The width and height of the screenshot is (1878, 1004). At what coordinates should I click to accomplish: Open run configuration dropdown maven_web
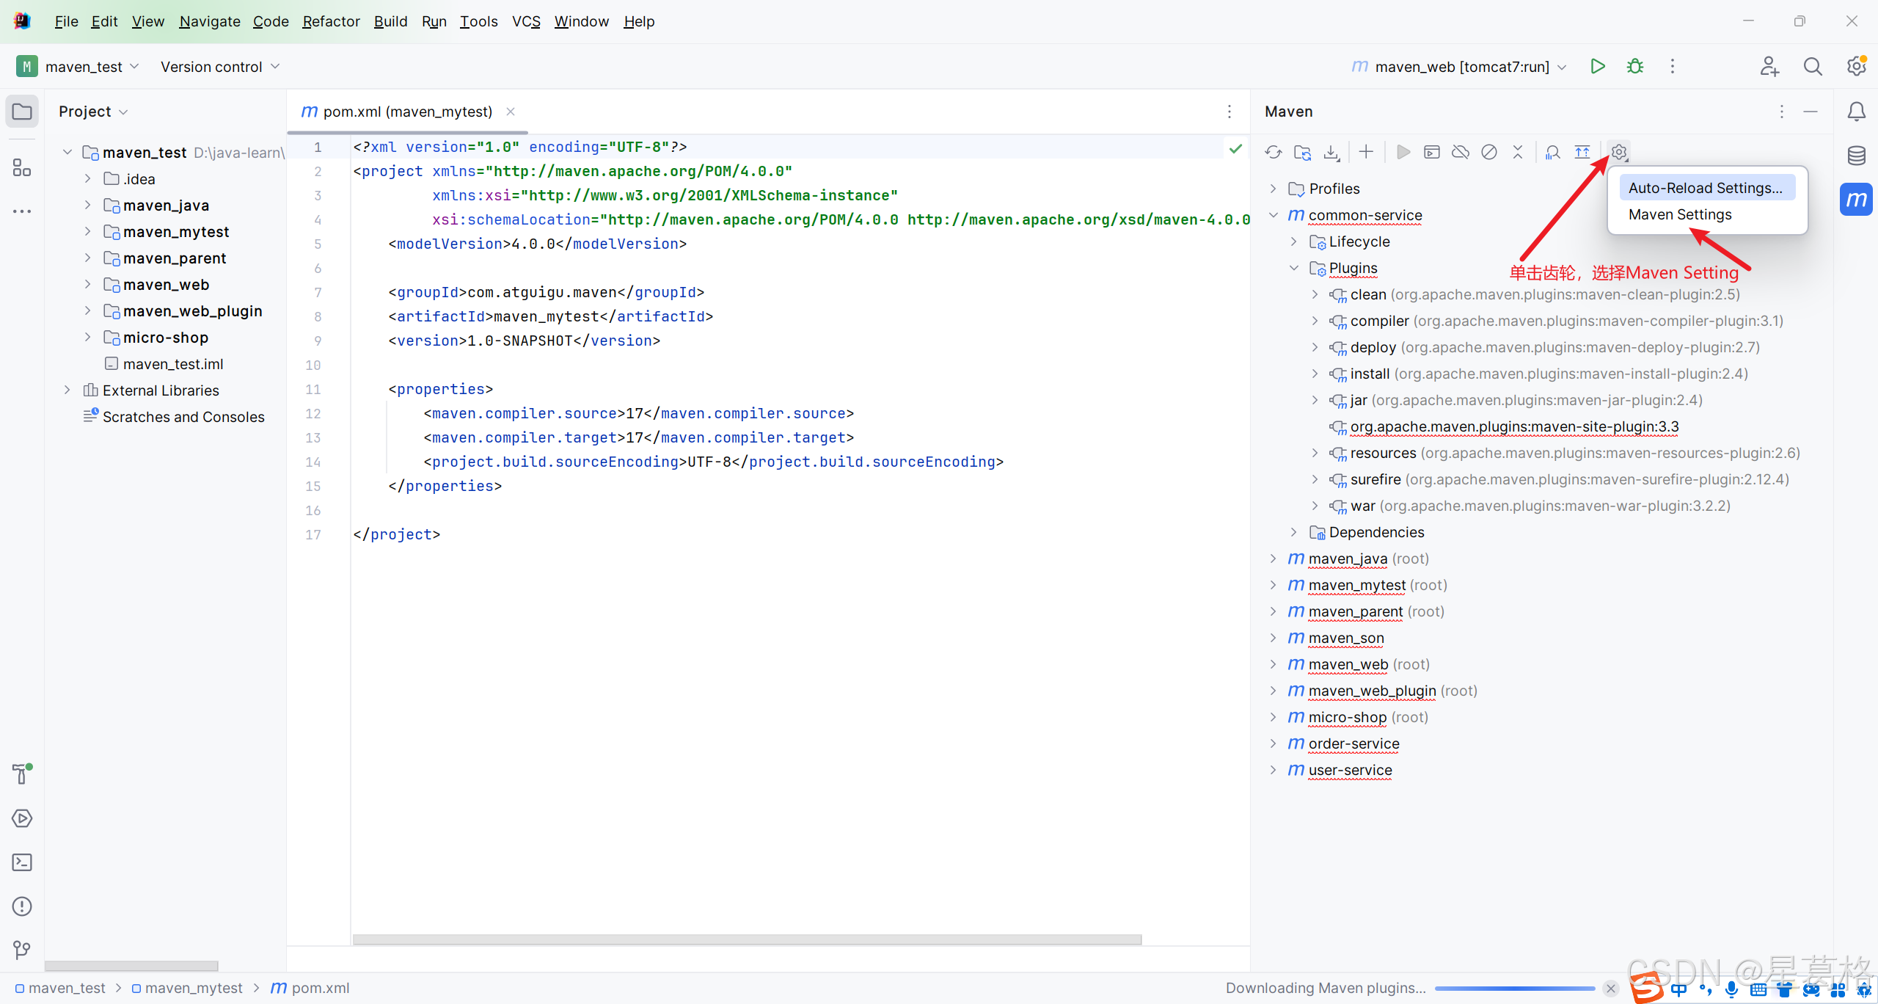pos(1460,67)
